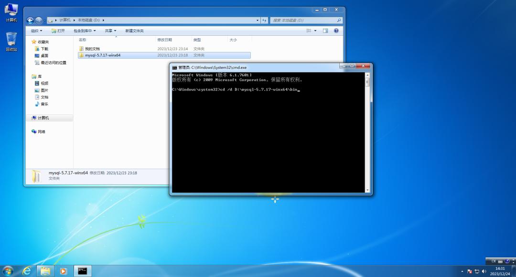The image size is (516, 277).
Task: Click the 打开 toolbar button
Action: (x=58, y=31)
